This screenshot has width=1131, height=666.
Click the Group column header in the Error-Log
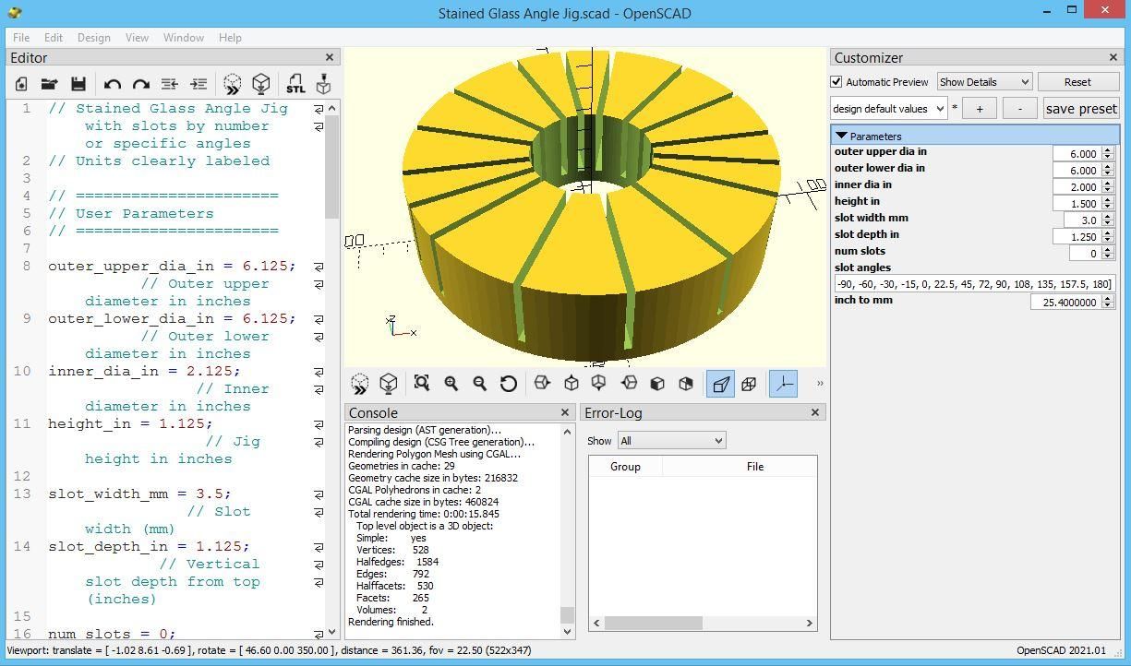click(x=625, y=467)
